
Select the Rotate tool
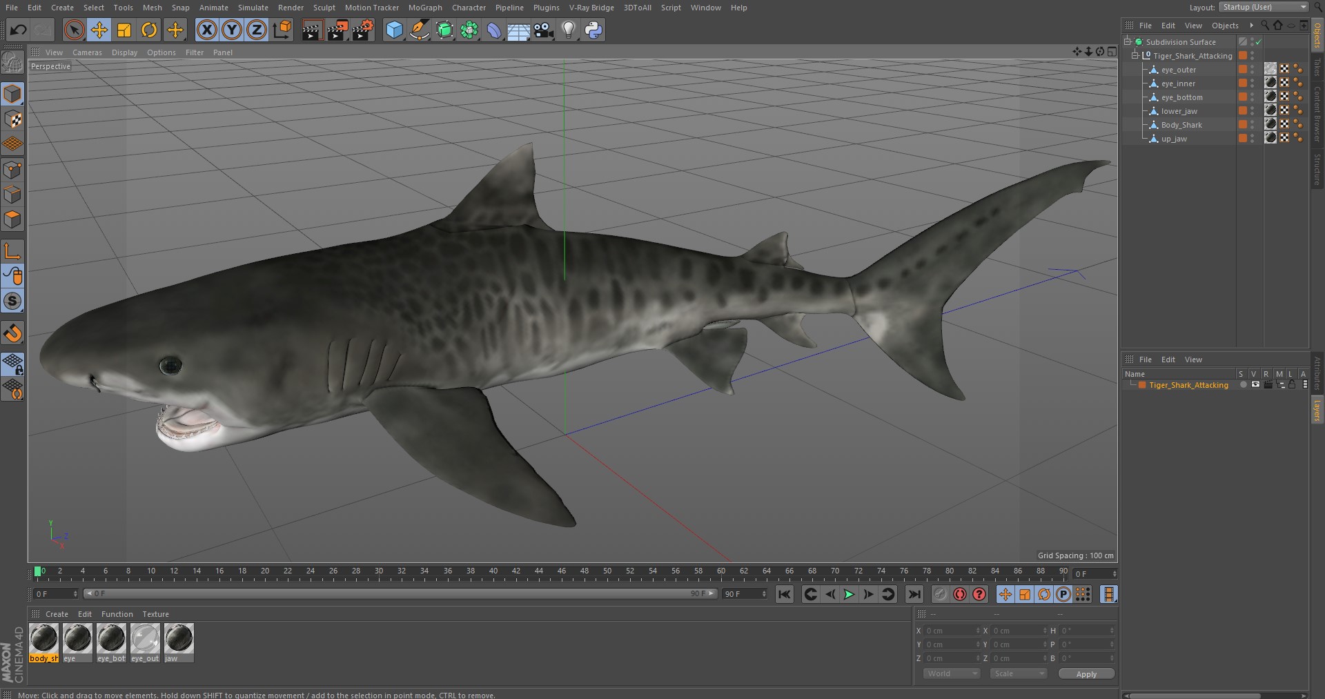[149, 30]
